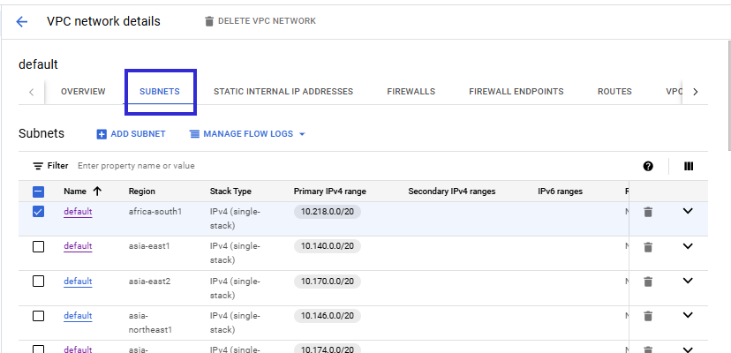
Task: Open default subnet link in asia-east1
Action: tap(78, 246)
